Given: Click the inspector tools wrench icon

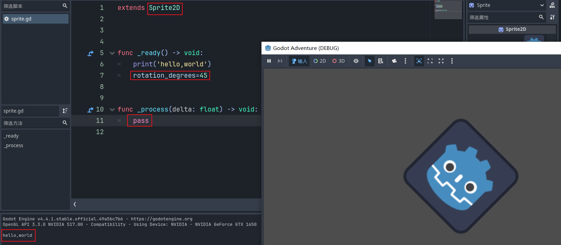Looking at the screenshot, I should (x=552, y=17).
